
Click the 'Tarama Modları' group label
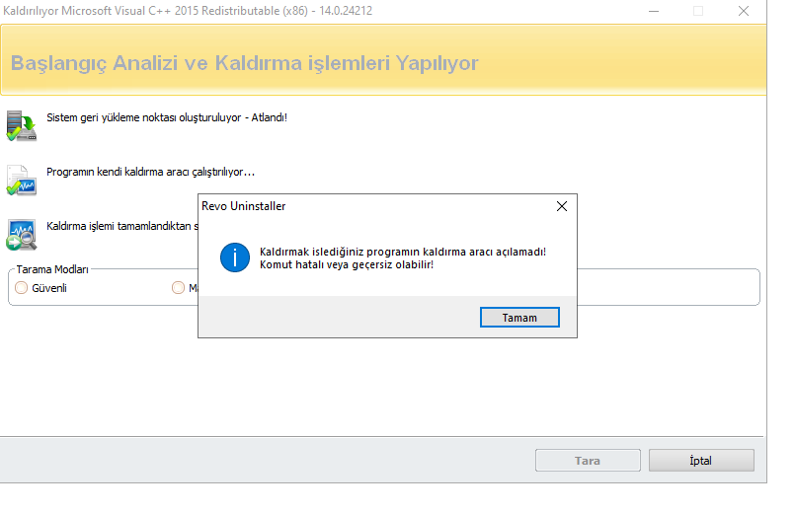[x=52, y=269]
